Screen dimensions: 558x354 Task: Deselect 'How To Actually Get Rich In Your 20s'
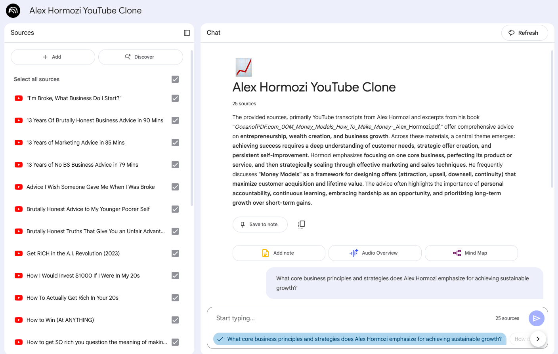tap(175, 298)
